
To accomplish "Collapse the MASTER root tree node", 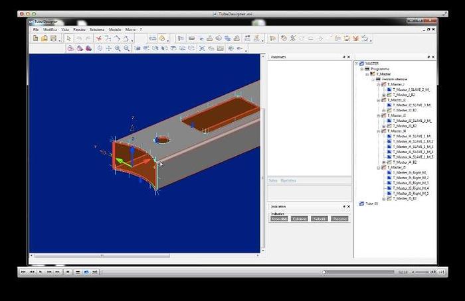I will [358, 64].
